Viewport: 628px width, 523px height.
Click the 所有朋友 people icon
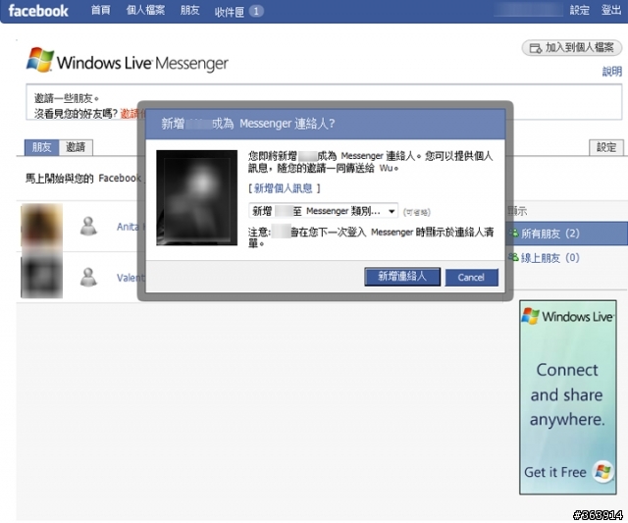click(513, 233)
